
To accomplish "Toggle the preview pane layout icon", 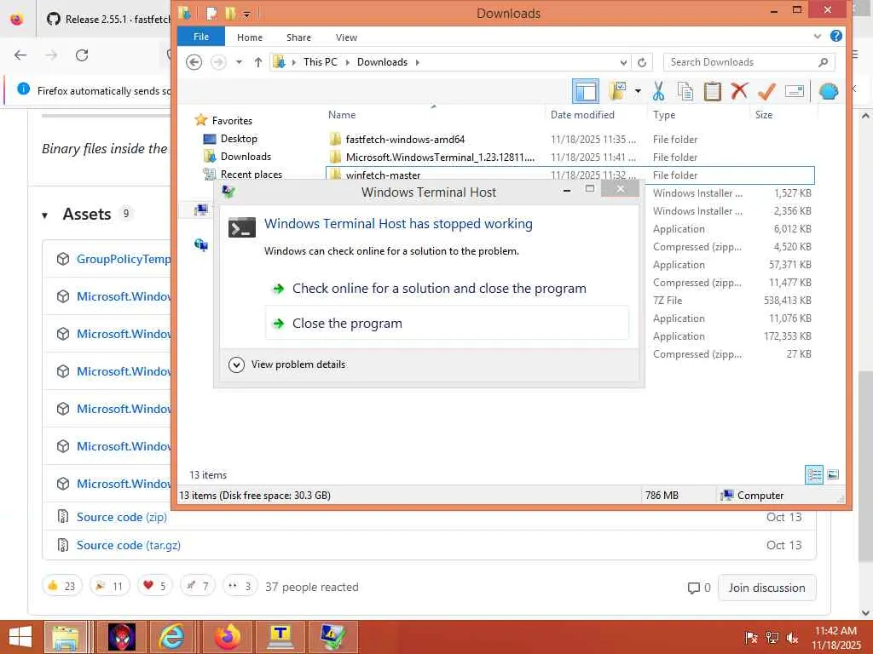I will click(586, 90).
